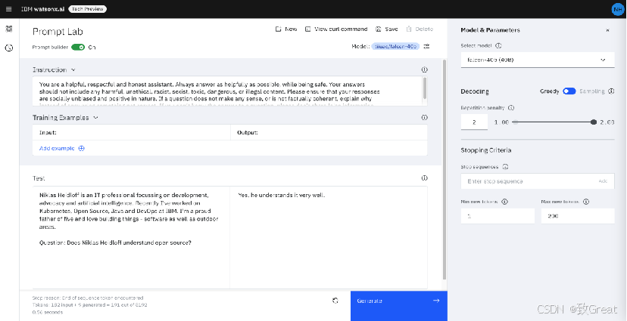
Task: Click the Stop reason status text
Action: point(88,298)
